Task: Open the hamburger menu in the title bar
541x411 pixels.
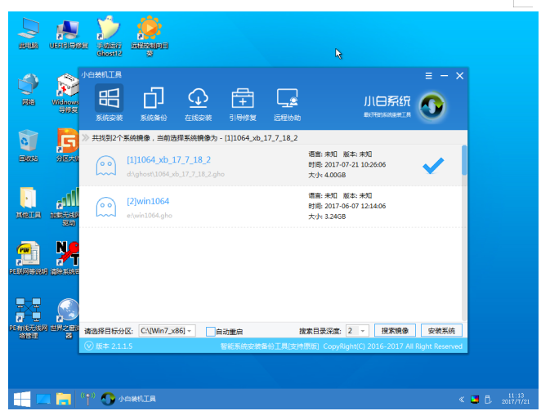Action: tap(428, 75)
